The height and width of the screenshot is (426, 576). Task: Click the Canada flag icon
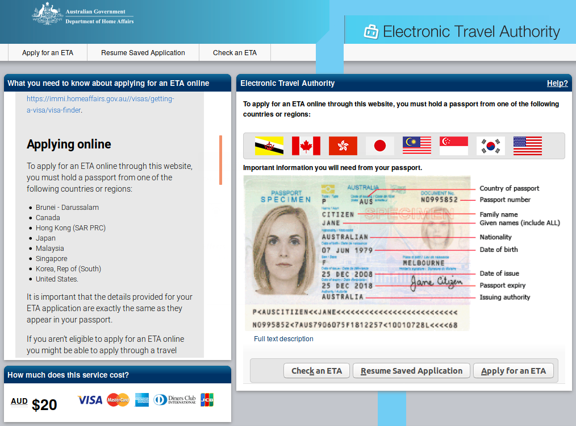[306, 146]
